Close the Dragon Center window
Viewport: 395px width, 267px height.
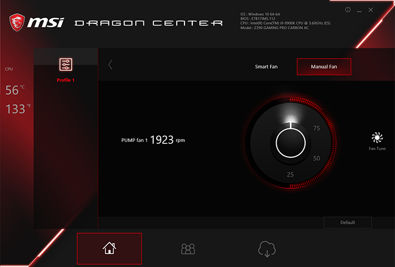(x=371, y=10)
